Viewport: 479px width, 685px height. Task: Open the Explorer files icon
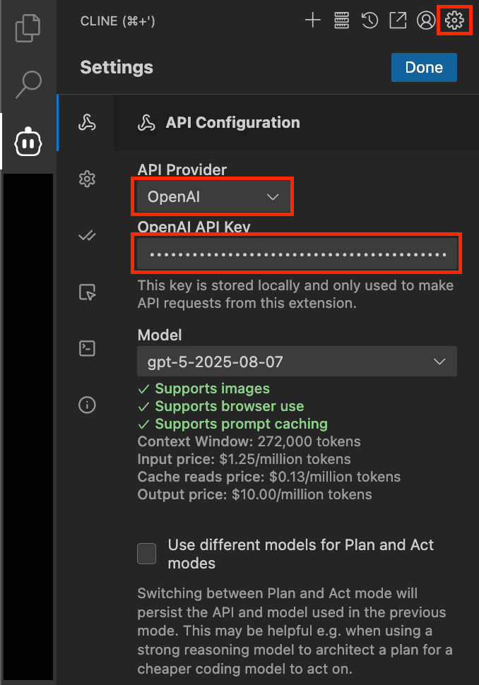point(28,28)
